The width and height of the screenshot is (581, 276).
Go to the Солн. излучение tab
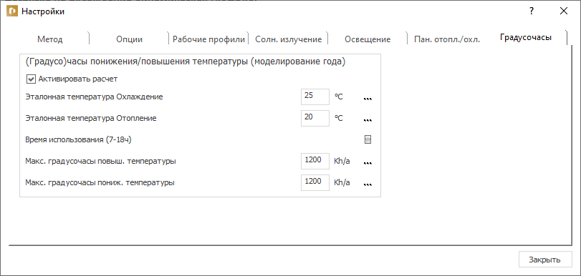pos(288,39)
